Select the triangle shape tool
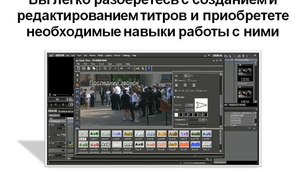Image resolution: width=306 pixels, height=172 pixels. point(77,102)
